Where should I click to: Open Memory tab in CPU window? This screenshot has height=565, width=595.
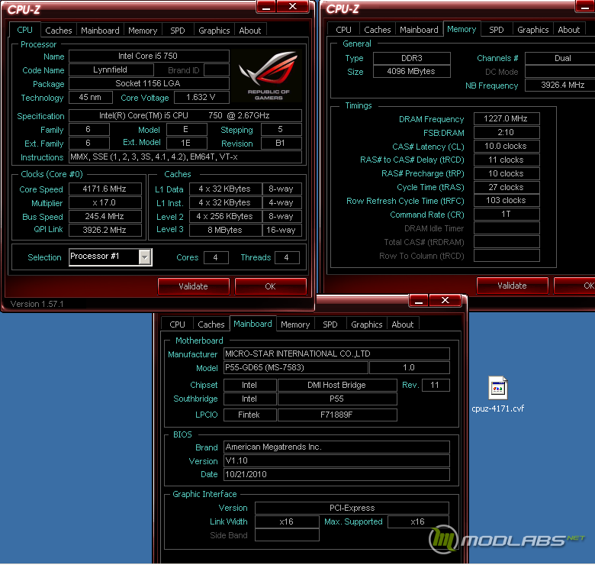(x=143, y=31)
